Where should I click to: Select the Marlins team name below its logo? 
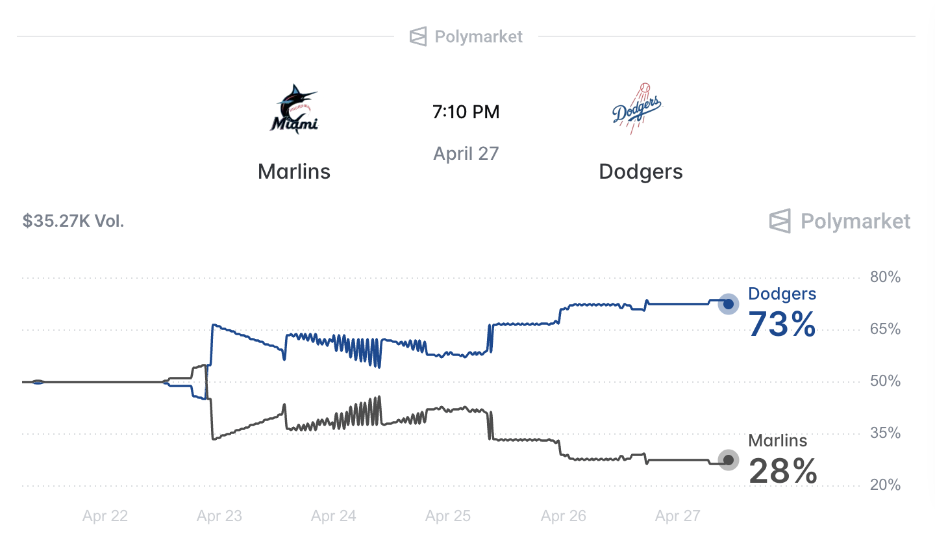(294, 172)
